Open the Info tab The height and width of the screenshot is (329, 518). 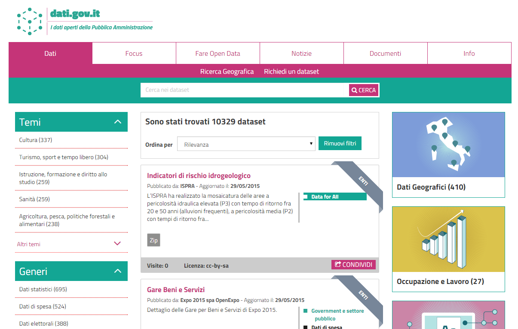[469, 53]
